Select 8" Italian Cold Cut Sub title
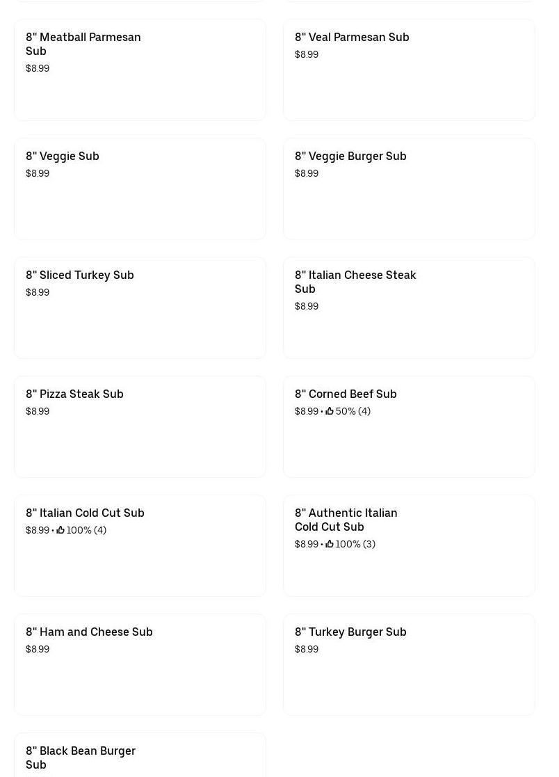The height and width of the screenshot is (777, 559). click(x=85, y=513)
